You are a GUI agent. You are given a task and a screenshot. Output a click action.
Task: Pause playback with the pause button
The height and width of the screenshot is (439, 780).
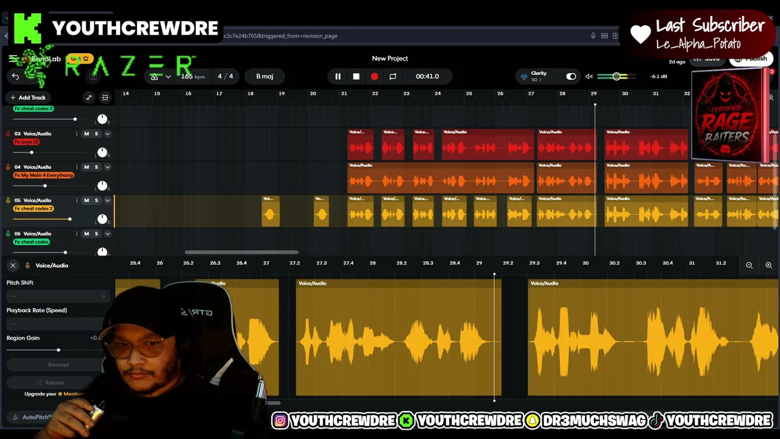pyautogui.click(x=338, y=76)
